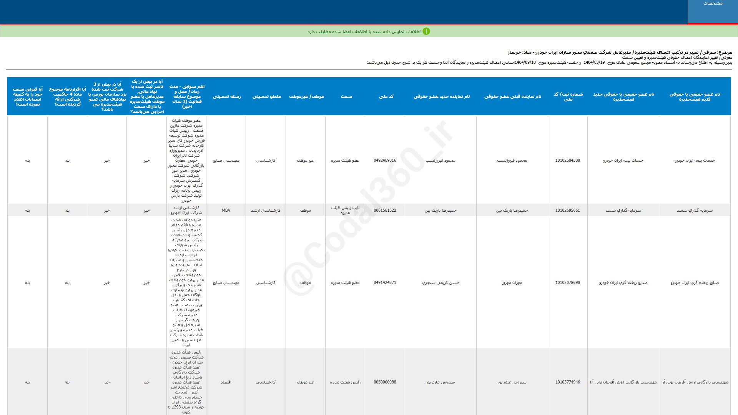
Task: Select the MBA field-of-study cell
Action: coord(226,210)
